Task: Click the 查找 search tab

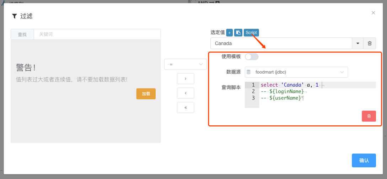Action: [22, 34]
